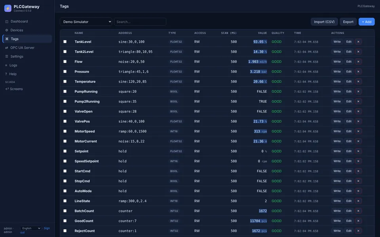
Task: Delete the Flow tag using its X icon
Action: pyautogui.click(x=358, y=62)
